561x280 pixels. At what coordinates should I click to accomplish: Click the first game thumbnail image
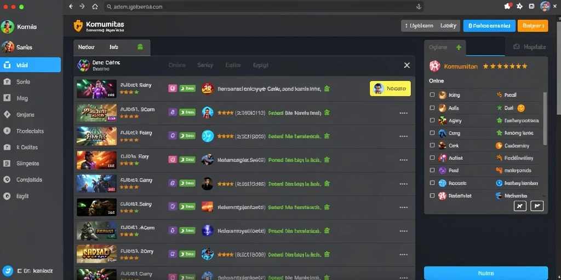tap(96, 89)
